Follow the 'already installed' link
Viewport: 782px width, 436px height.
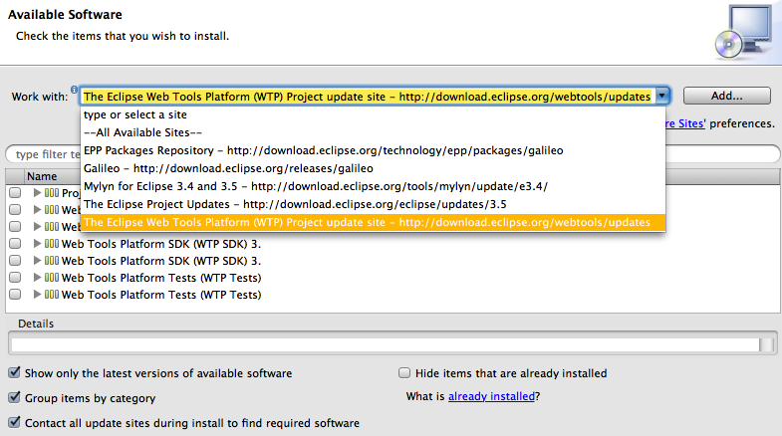(x=491, y=396)
